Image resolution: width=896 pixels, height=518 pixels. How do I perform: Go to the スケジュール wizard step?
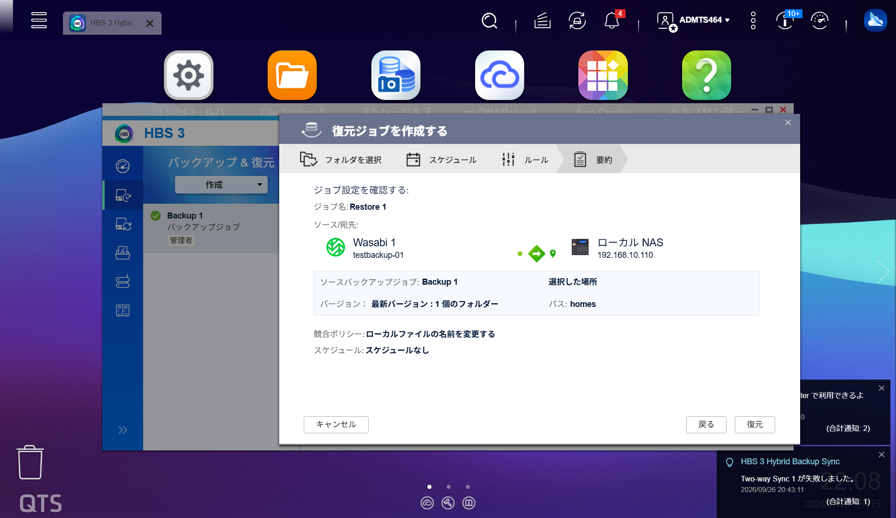(441, 160)
